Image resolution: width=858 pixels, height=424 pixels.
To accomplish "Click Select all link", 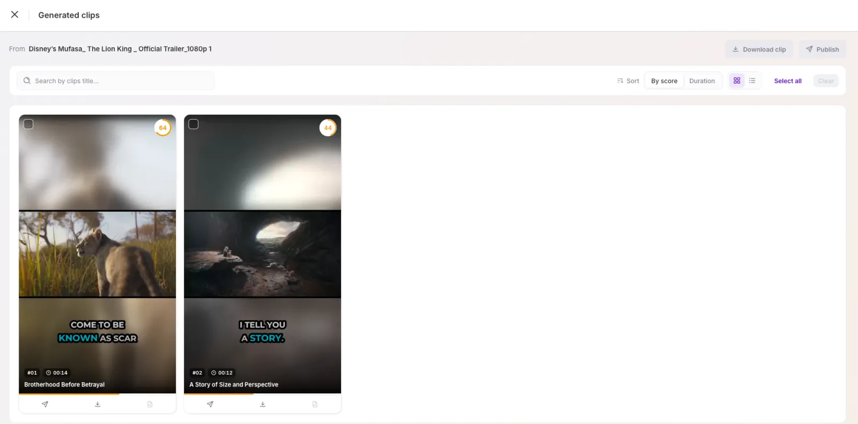I will (x=788, y=81).
